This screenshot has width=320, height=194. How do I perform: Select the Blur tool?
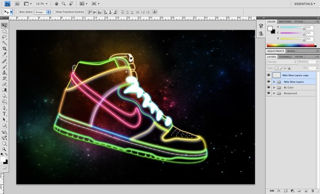4,96
